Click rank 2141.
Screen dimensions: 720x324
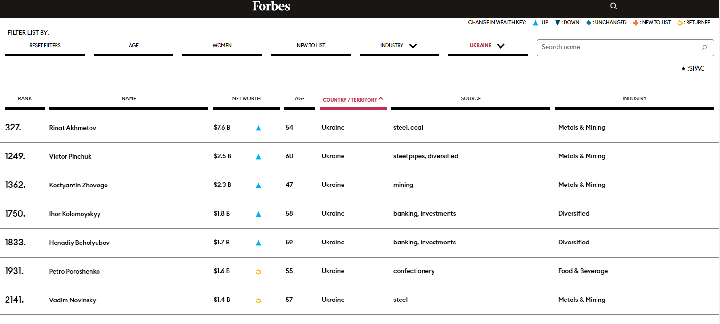pyautogui.click(x=15, y=300)
